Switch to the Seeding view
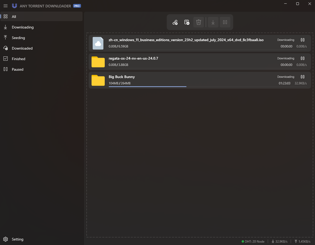 click(41, 37)
